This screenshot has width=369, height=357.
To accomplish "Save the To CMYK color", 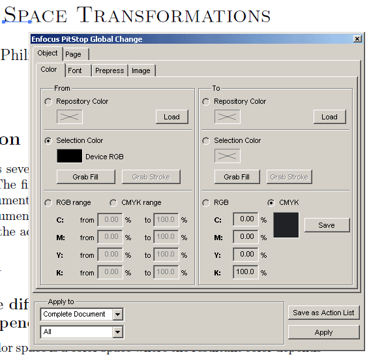I will 327,225.
